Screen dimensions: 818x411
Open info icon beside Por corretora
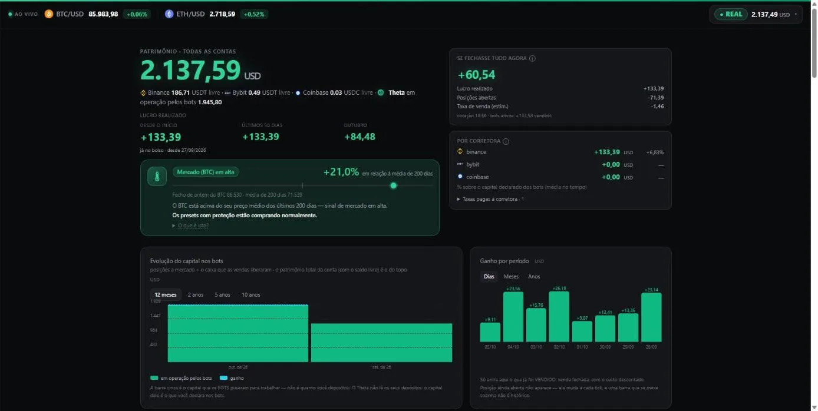506,141
